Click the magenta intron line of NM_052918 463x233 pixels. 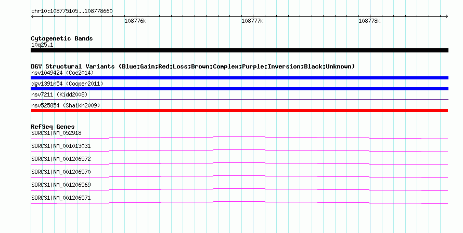[x=239, y=136]
